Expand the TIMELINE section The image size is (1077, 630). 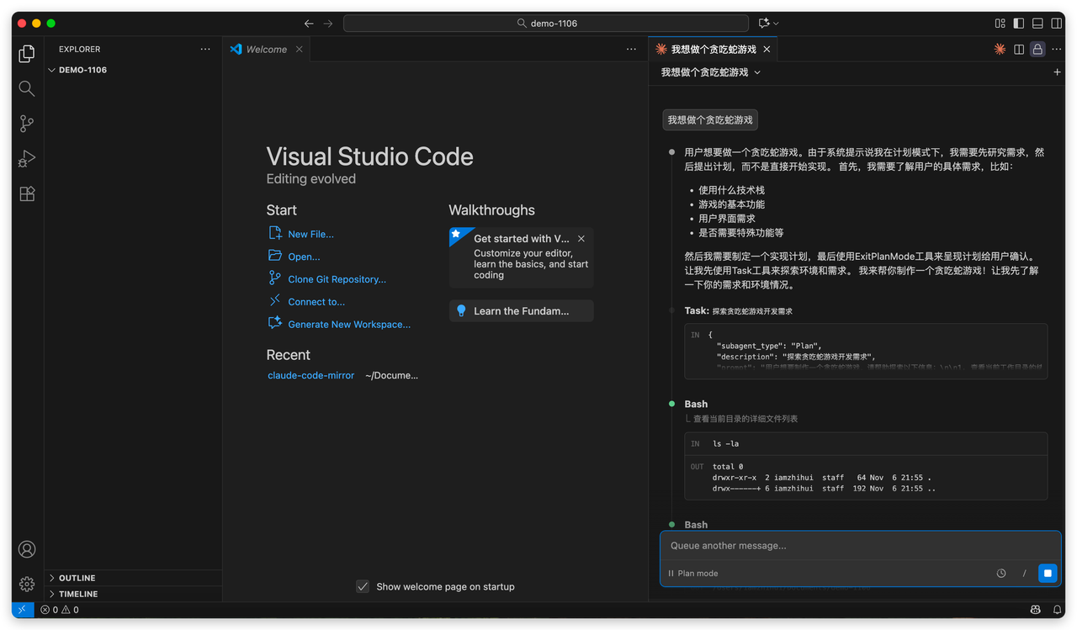click(x=77, y=594)
